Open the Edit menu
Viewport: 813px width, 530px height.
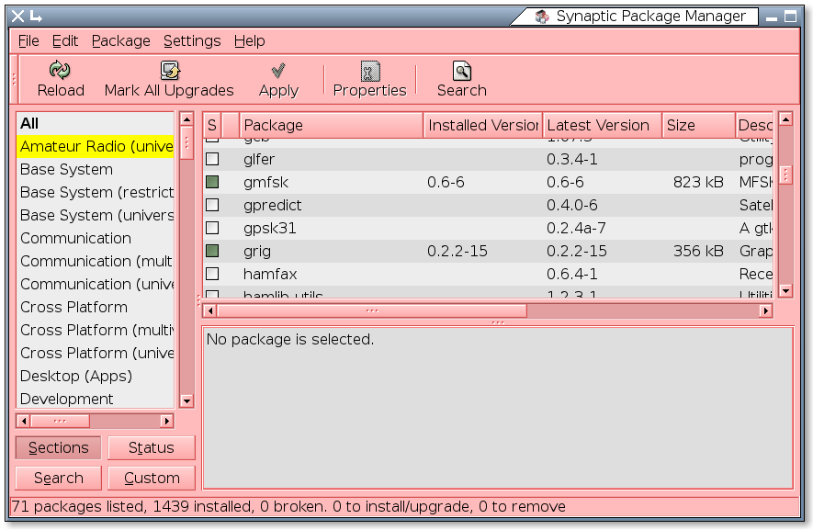click(65, 41)
